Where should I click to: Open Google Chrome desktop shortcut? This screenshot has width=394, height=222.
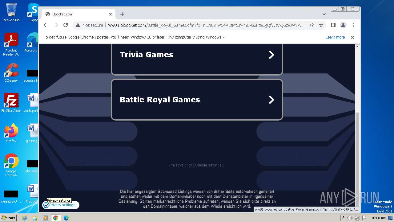[11, 165]
